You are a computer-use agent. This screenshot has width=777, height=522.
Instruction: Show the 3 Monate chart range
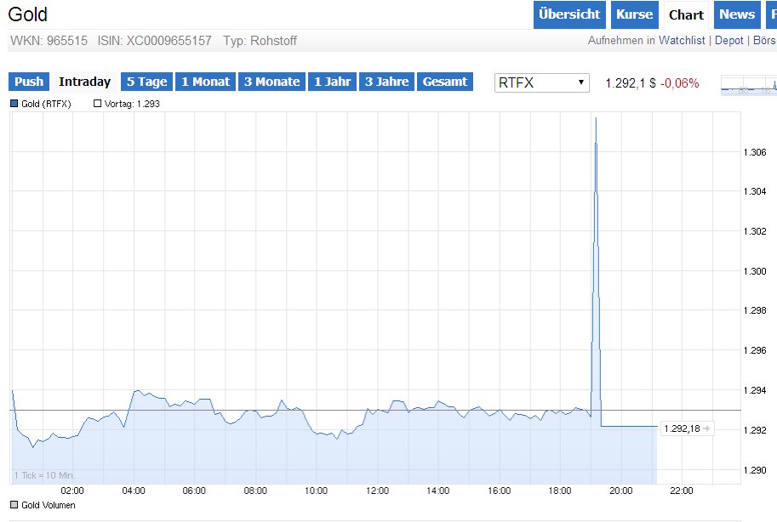pos(271,82)
